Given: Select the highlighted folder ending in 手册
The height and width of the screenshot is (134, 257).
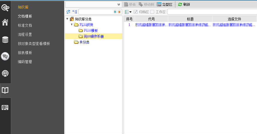Looking at the screenshot, I should click(94, 36).
